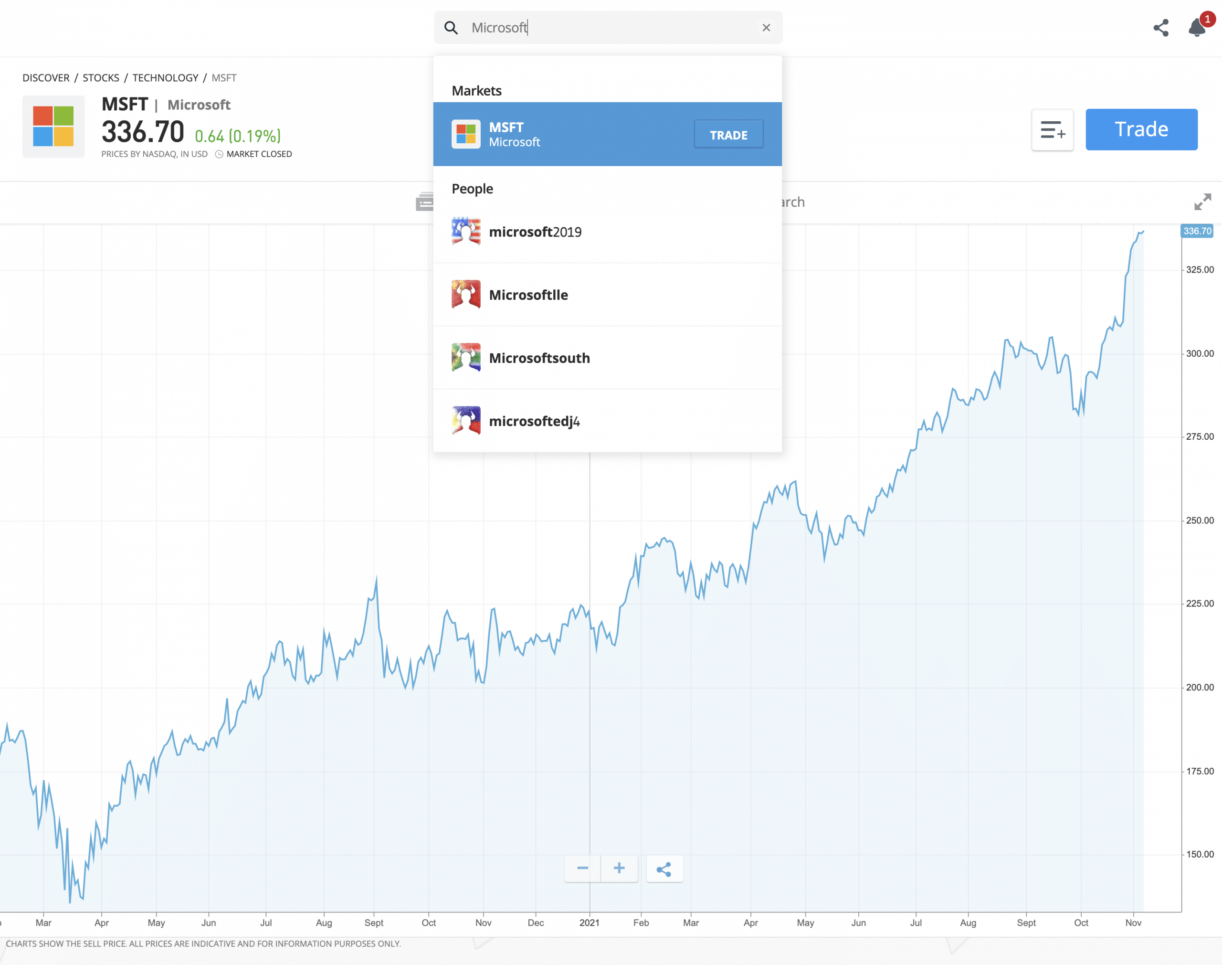The height and width of the screenshot is (965, 1222).
Task: Click the large 336.70 price figure
Action: click(x=143, y=132)
